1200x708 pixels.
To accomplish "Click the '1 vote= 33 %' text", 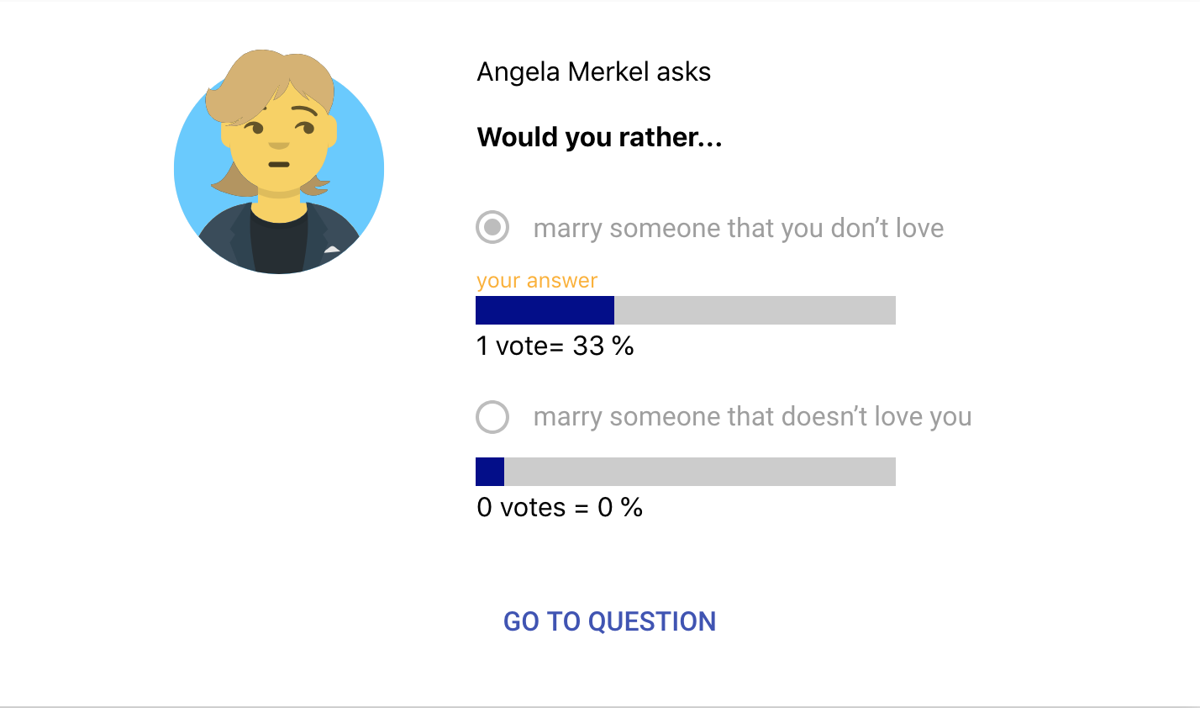I will tap(555, 346).
